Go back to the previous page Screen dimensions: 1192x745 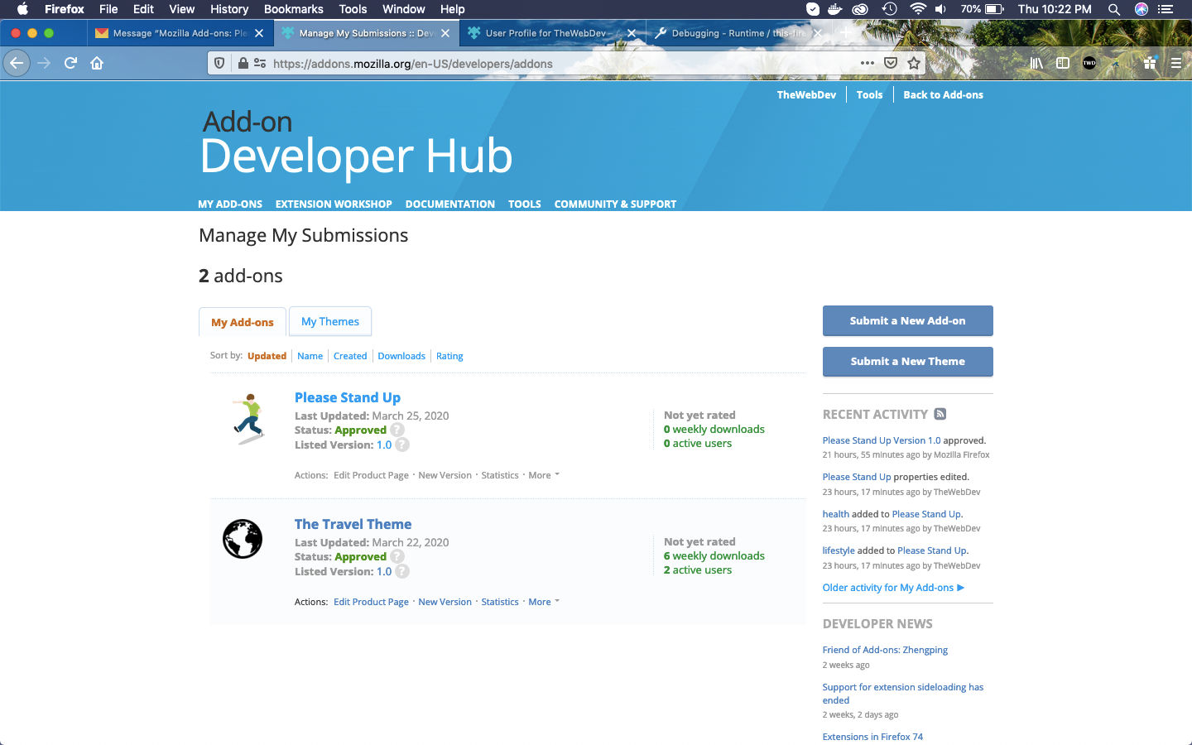(17, 63)
